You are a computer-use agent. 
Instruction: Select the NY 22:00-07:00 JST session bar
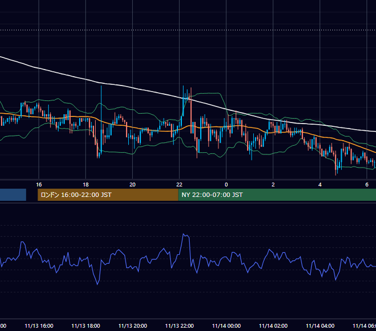[x=277, y=195]
